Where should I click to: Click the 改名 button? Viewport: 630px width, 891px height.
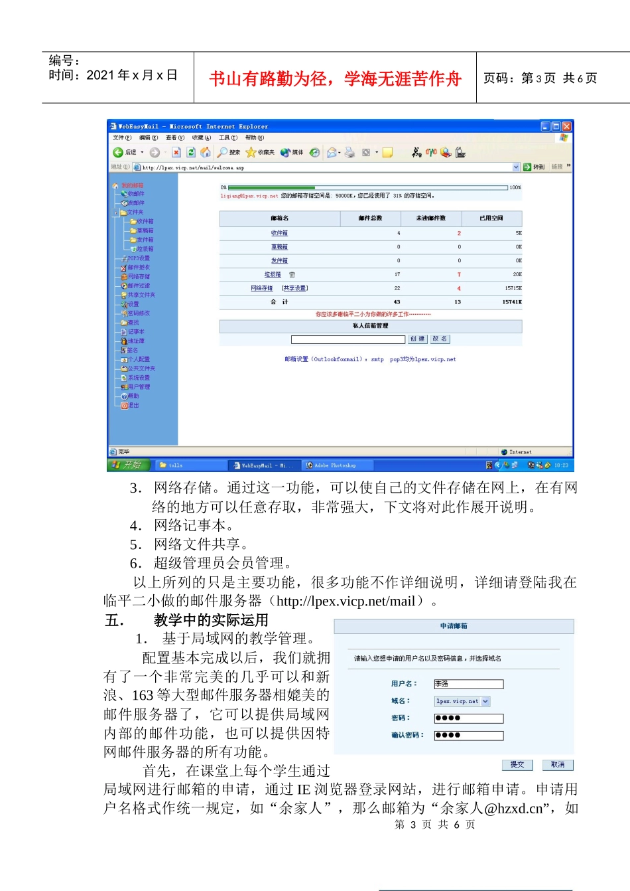click(440, 339)
